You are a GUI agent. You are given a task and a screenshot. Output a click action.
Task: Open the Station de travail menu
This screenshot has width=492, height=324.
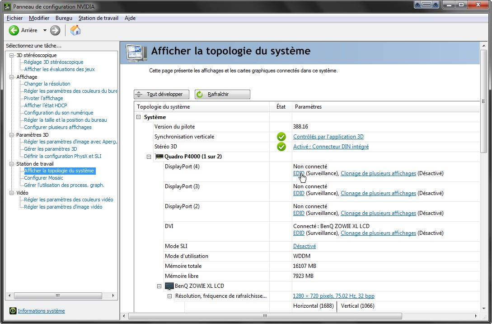click(x=98, y=18)
